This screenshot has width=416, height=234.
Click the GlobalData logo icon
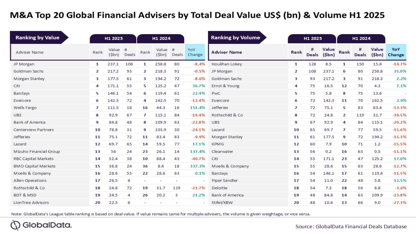pyautogui.click(x=15, y=225)
